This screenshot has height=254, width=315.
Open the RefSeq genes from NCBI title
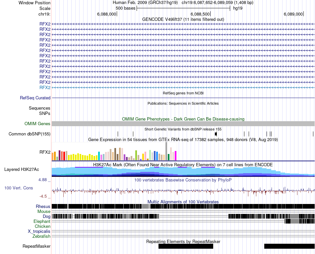[x=183, y=93]
